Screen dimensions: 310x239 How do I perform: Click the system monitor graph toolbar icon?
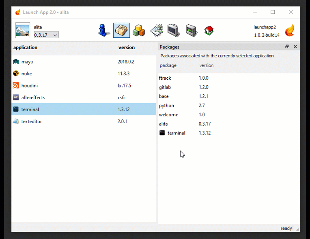coord(192,30)
